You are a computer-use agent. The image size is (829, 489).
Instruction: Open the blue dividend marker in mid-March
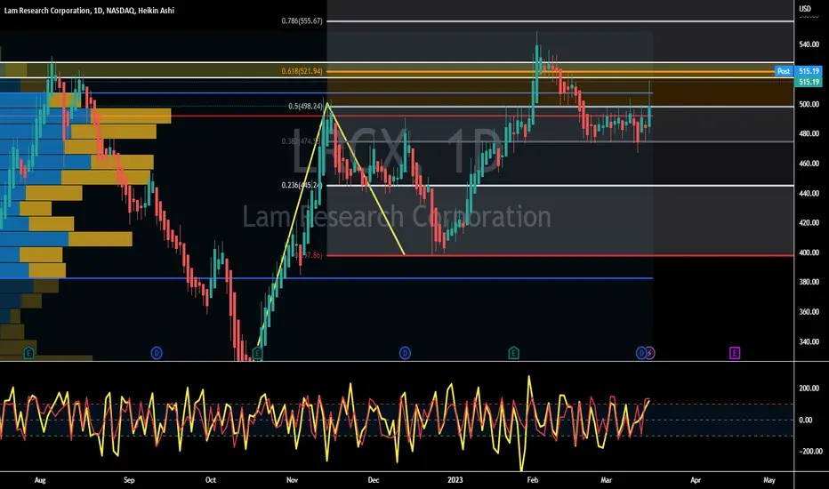(640, 353)
